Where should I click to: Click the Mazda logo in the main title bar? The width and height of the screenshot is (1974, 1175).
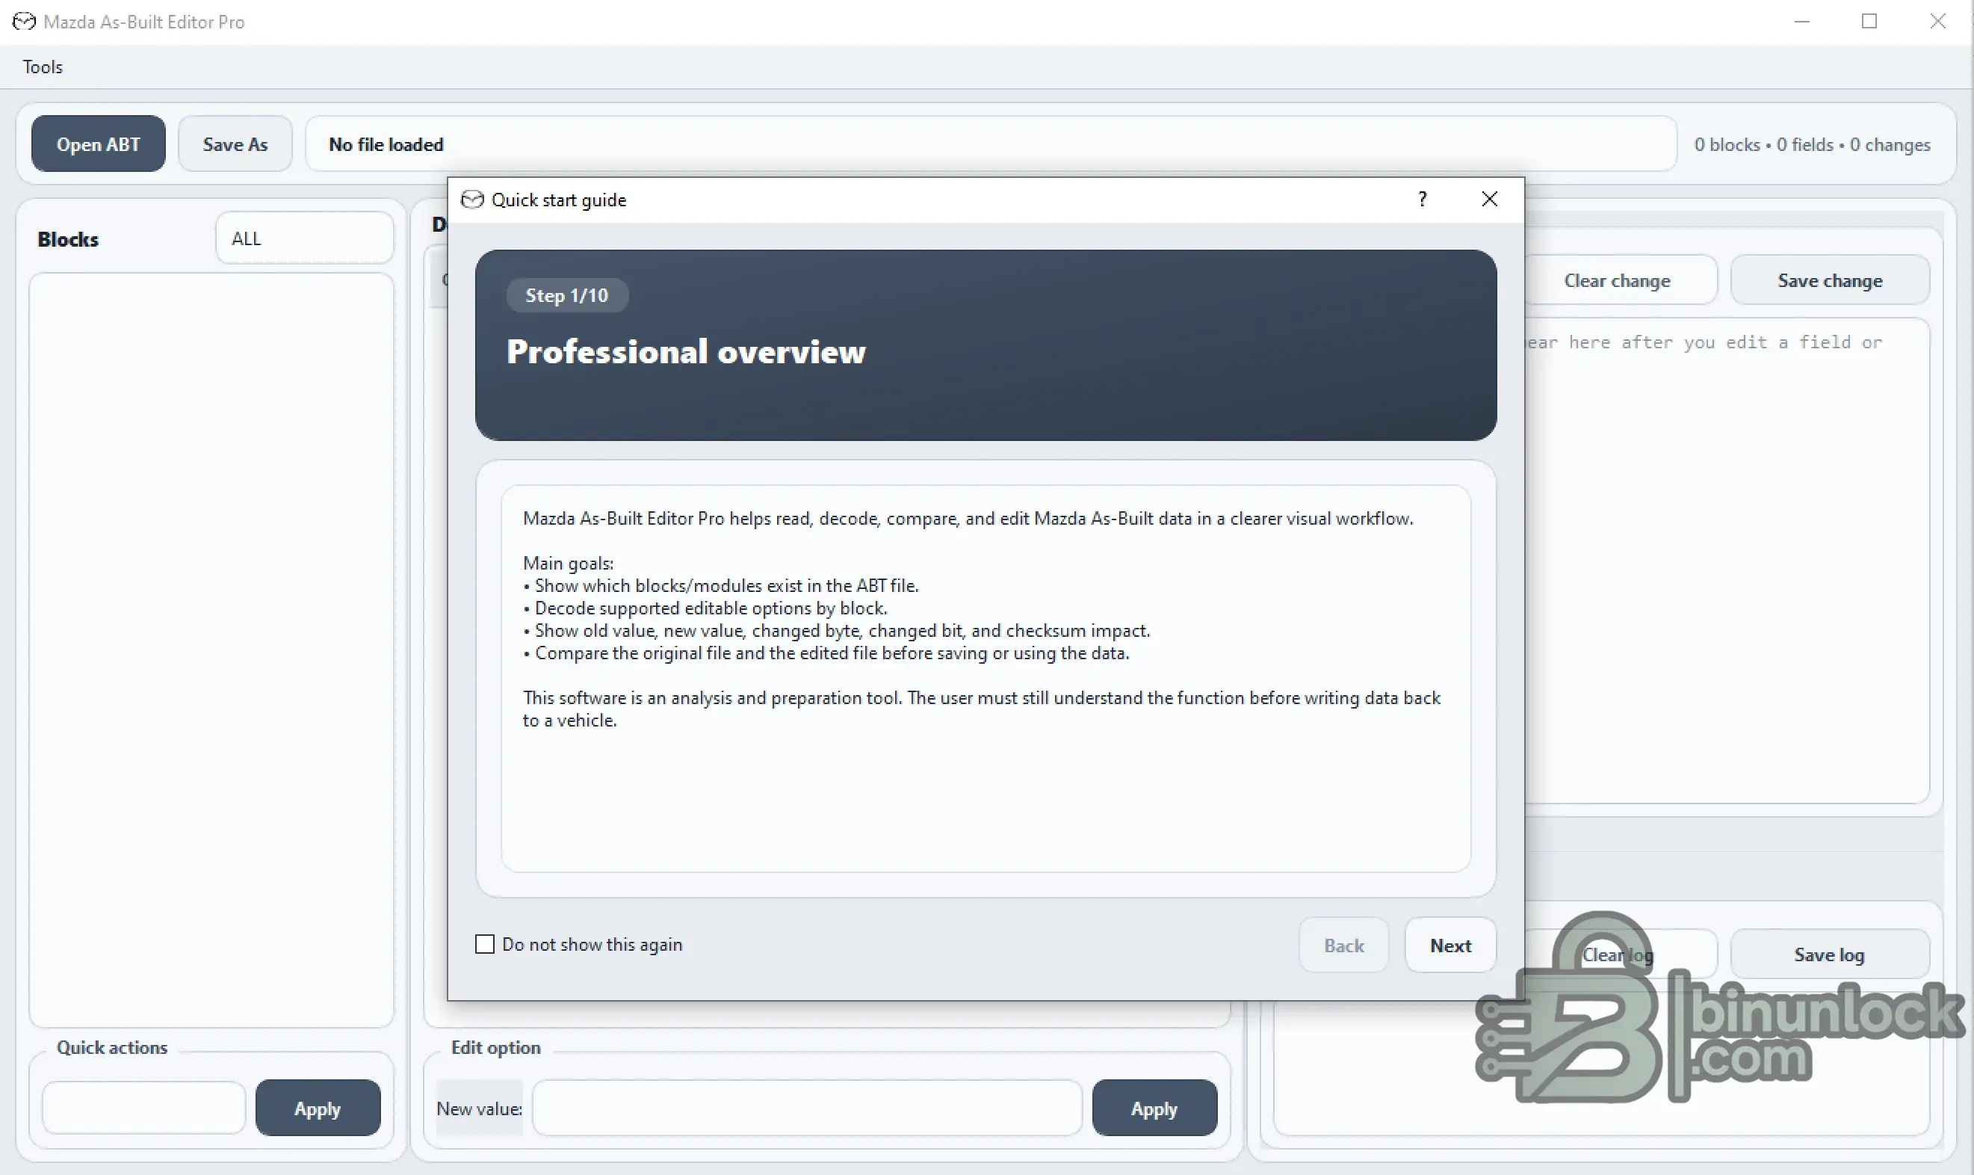24,22
